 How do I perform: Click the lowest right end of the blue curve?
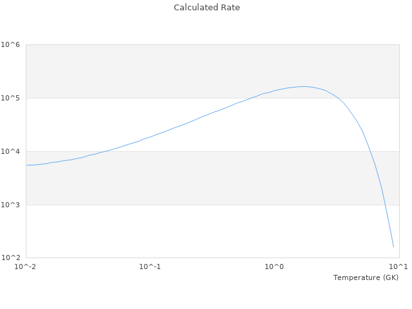(x=393, y=247)
